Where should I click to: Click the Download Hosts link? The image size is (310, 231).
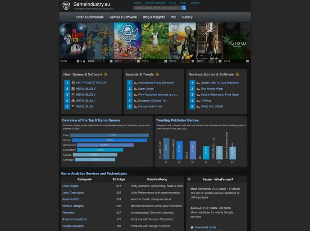[x=205, y=227]
